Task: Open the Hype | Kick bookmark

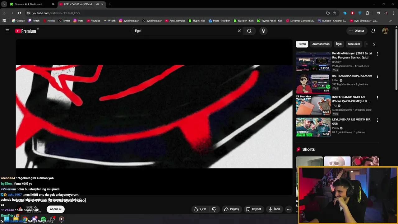Action: pyautogui.click(x=197, y=21)
